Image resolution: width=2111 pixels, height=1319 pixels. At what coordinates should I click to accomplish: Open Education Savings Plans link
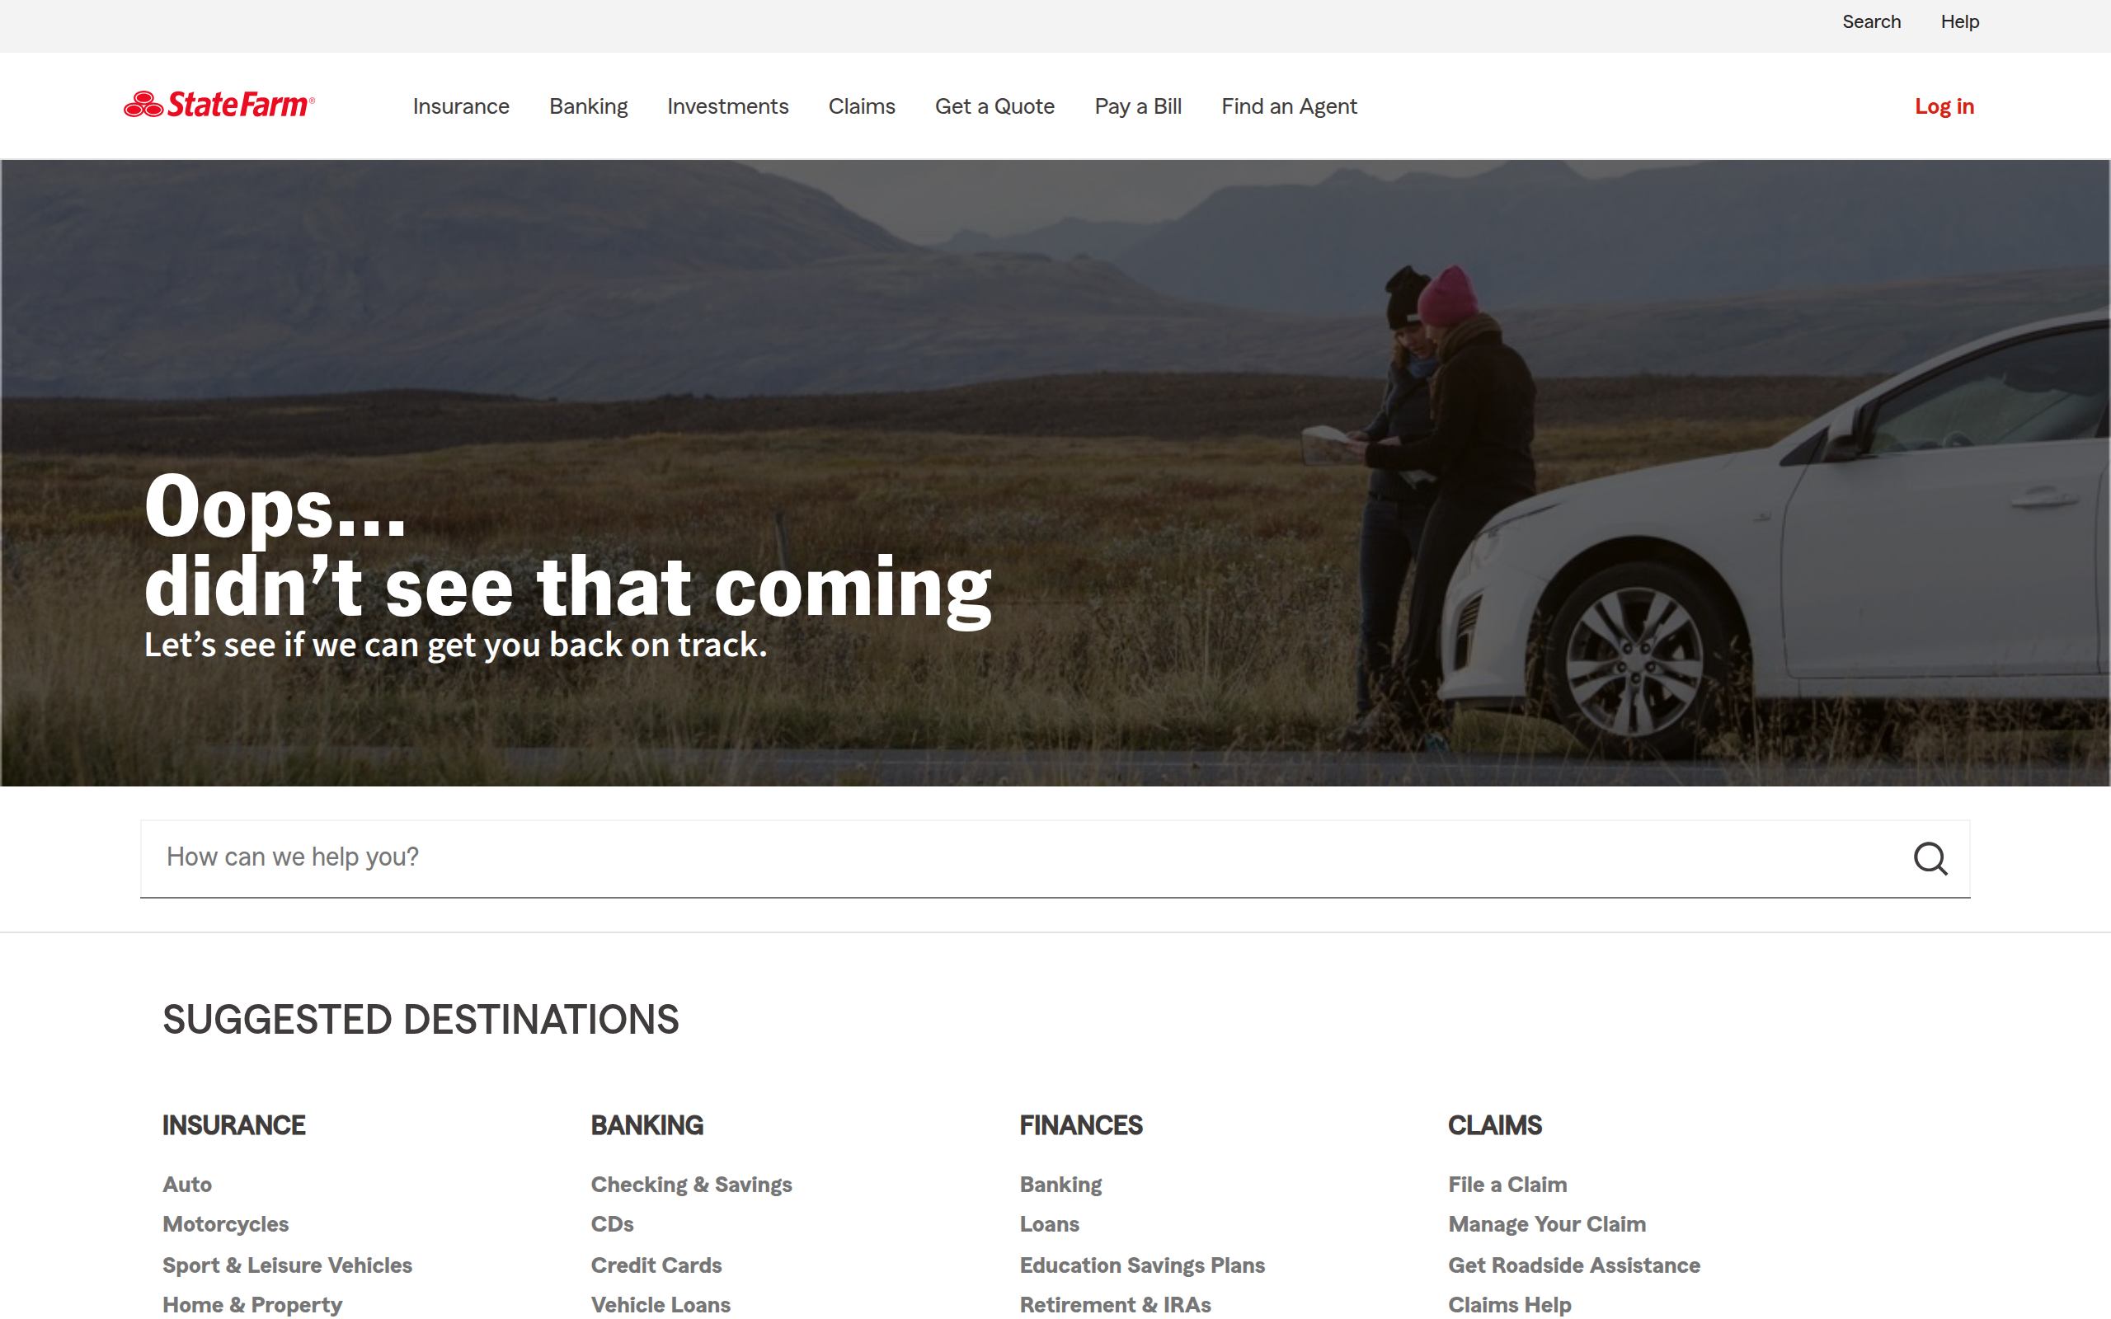coord(1142,1265)
